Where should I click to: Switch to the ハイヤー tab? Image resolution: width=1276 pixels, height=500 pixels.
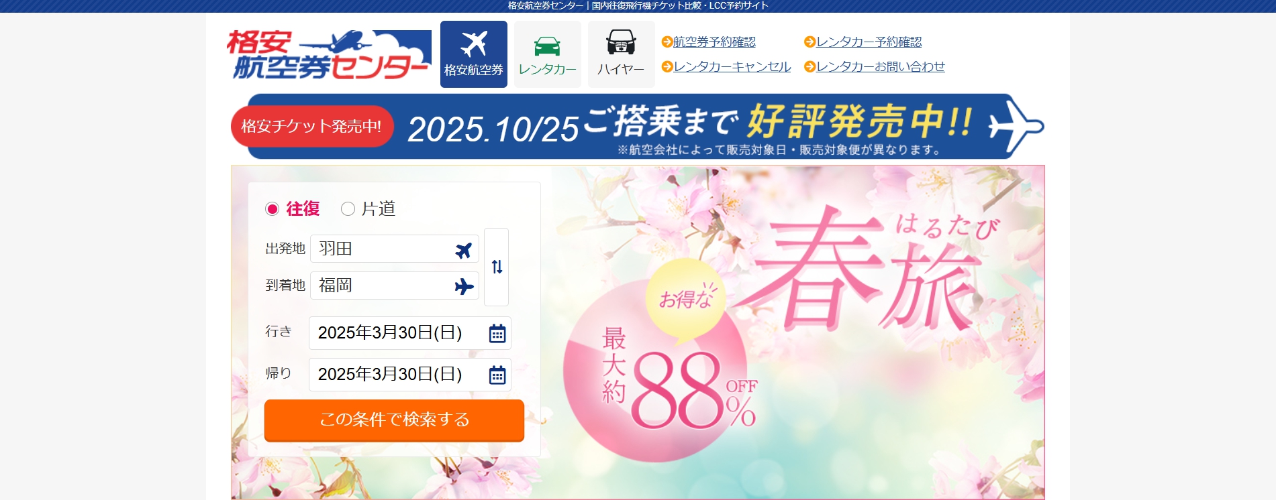point(622,54)
